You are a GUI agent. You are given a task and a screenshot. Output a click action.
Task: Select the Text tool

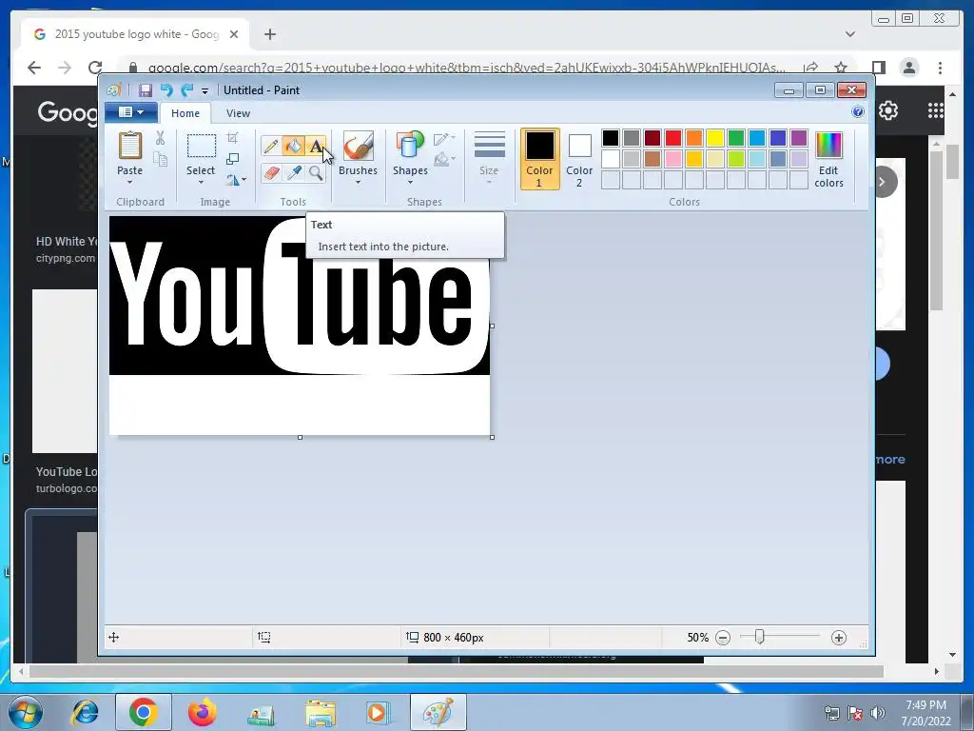pos(316,147)
